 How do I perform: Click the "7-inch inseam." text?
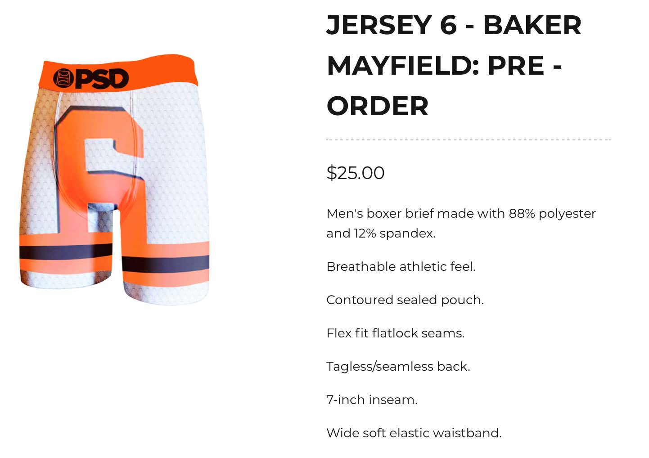pyautogui.click(x=372, y=400)
